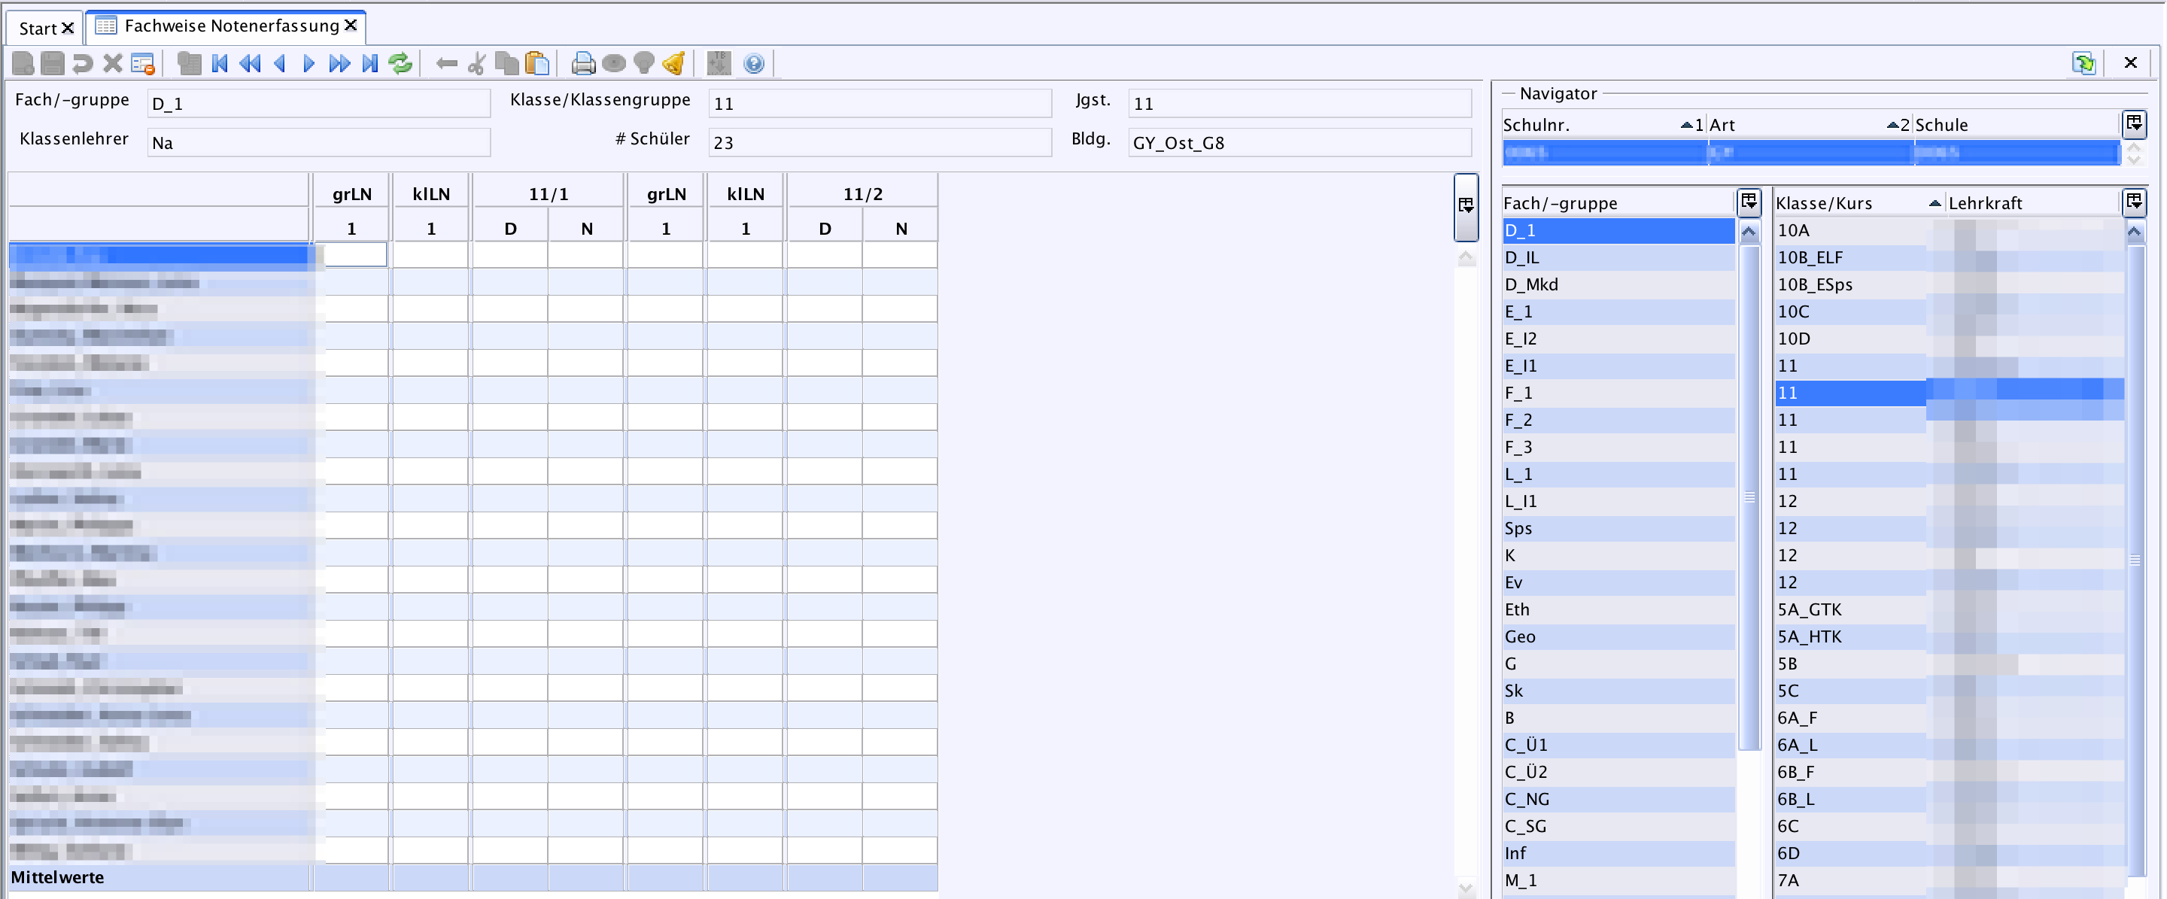Open column menu of grades table
Viewport: 2167px width, 899px height.
(1466, 206)
